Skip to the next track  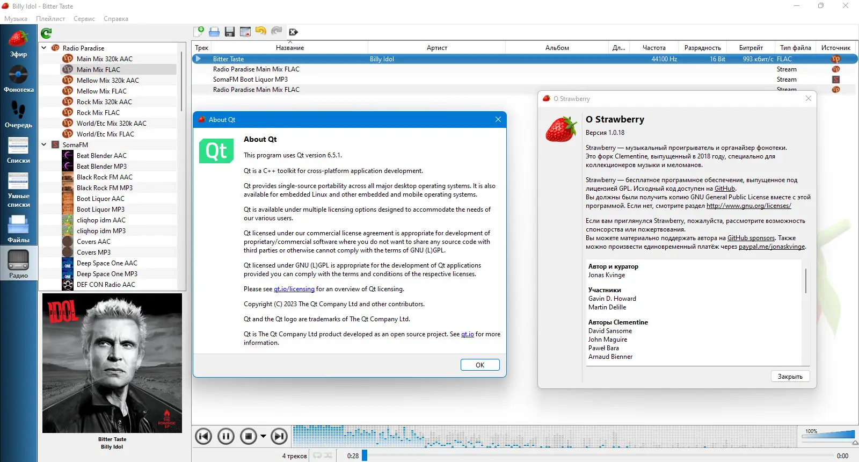[279, 436]
